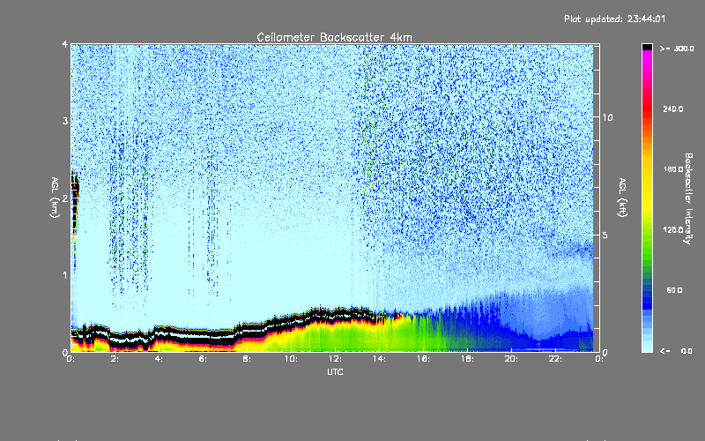This screenshot has height=441, width=705.
Task: Click the '10:' hour tick on the UTC axis
Action: pos(291,359)
